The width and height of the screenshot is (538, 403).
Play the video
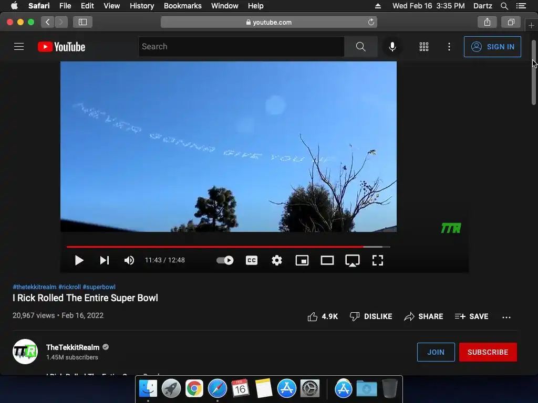(x=79, y=260)
